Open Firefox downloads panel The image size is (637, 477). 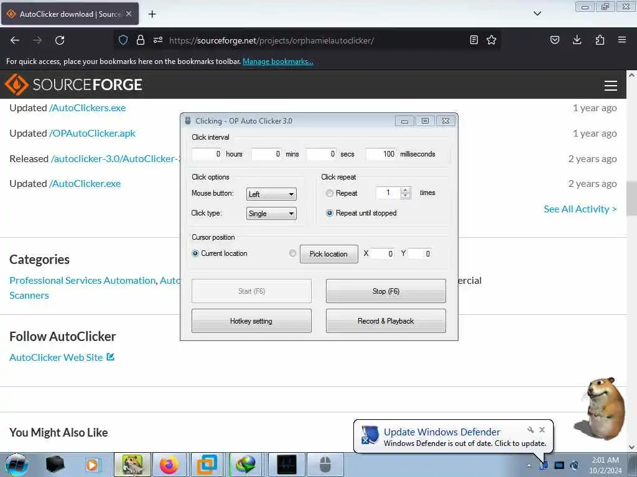(577, 40)
